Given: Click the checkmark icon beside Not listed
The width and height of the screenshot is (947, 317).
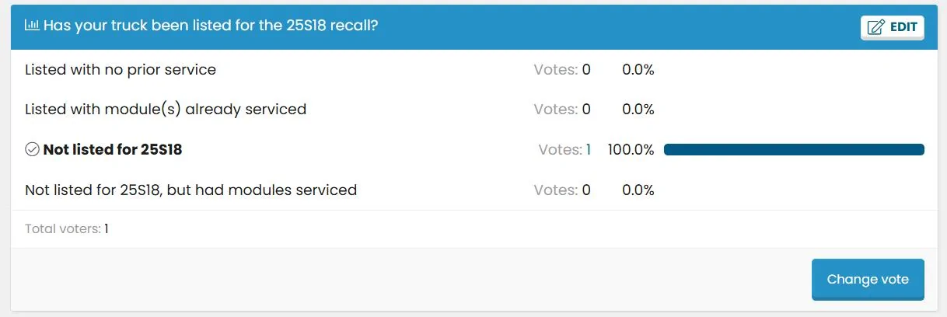Looking at the screenshot, I should click(32, 149).
